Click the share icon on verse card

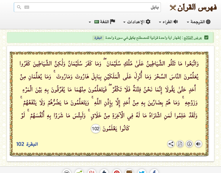click(171, 144)
